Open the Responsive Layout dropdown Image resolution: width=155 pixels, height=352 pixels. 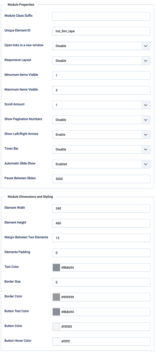[101, 61]
